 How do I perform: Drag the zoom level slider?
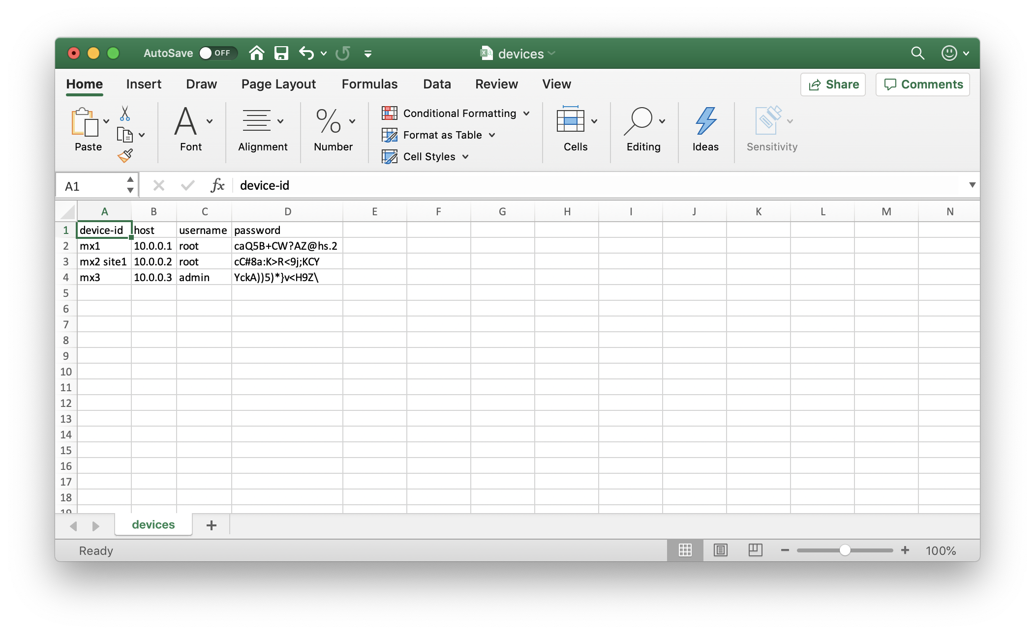[x=844, y=550]
